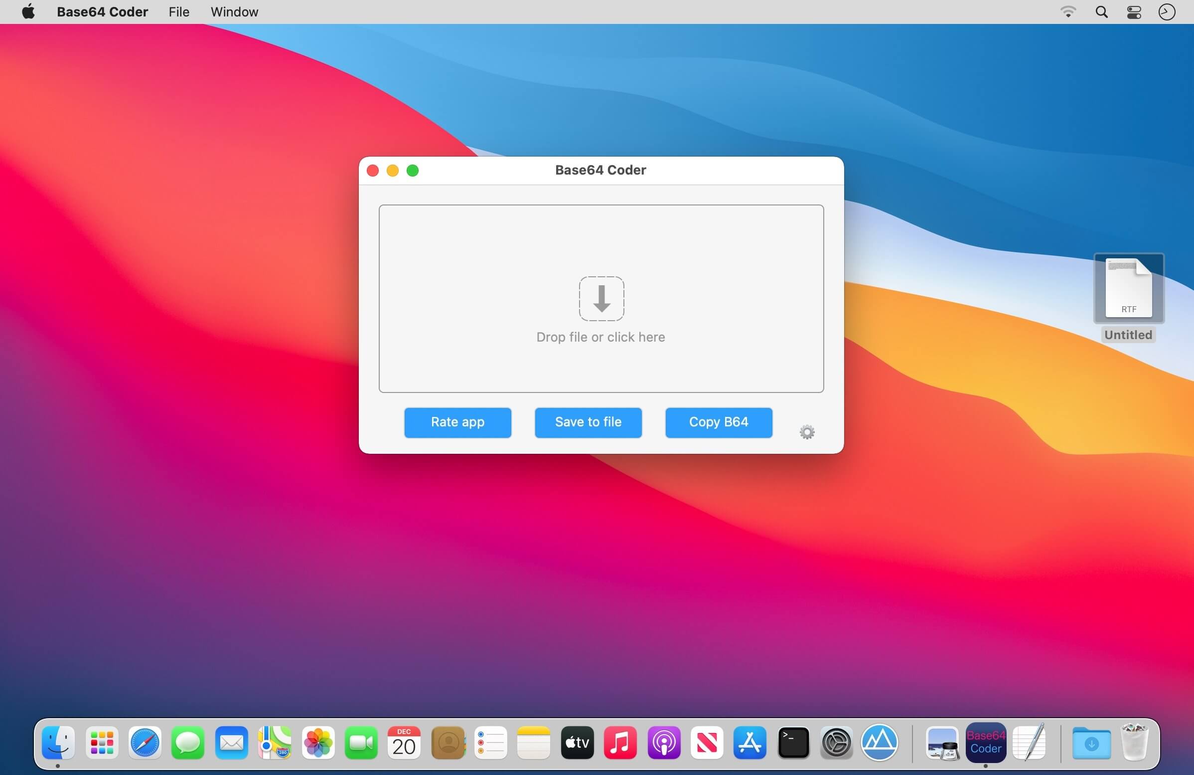1194x775 pixels.
Task: Open TextEdit from the Dock
Action: pos(1030,742)
